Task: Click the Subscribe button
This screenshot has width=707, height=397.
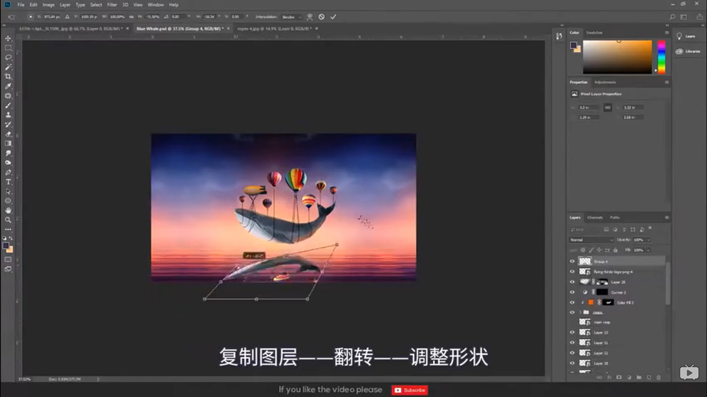Action: click(x=410, y=389)
